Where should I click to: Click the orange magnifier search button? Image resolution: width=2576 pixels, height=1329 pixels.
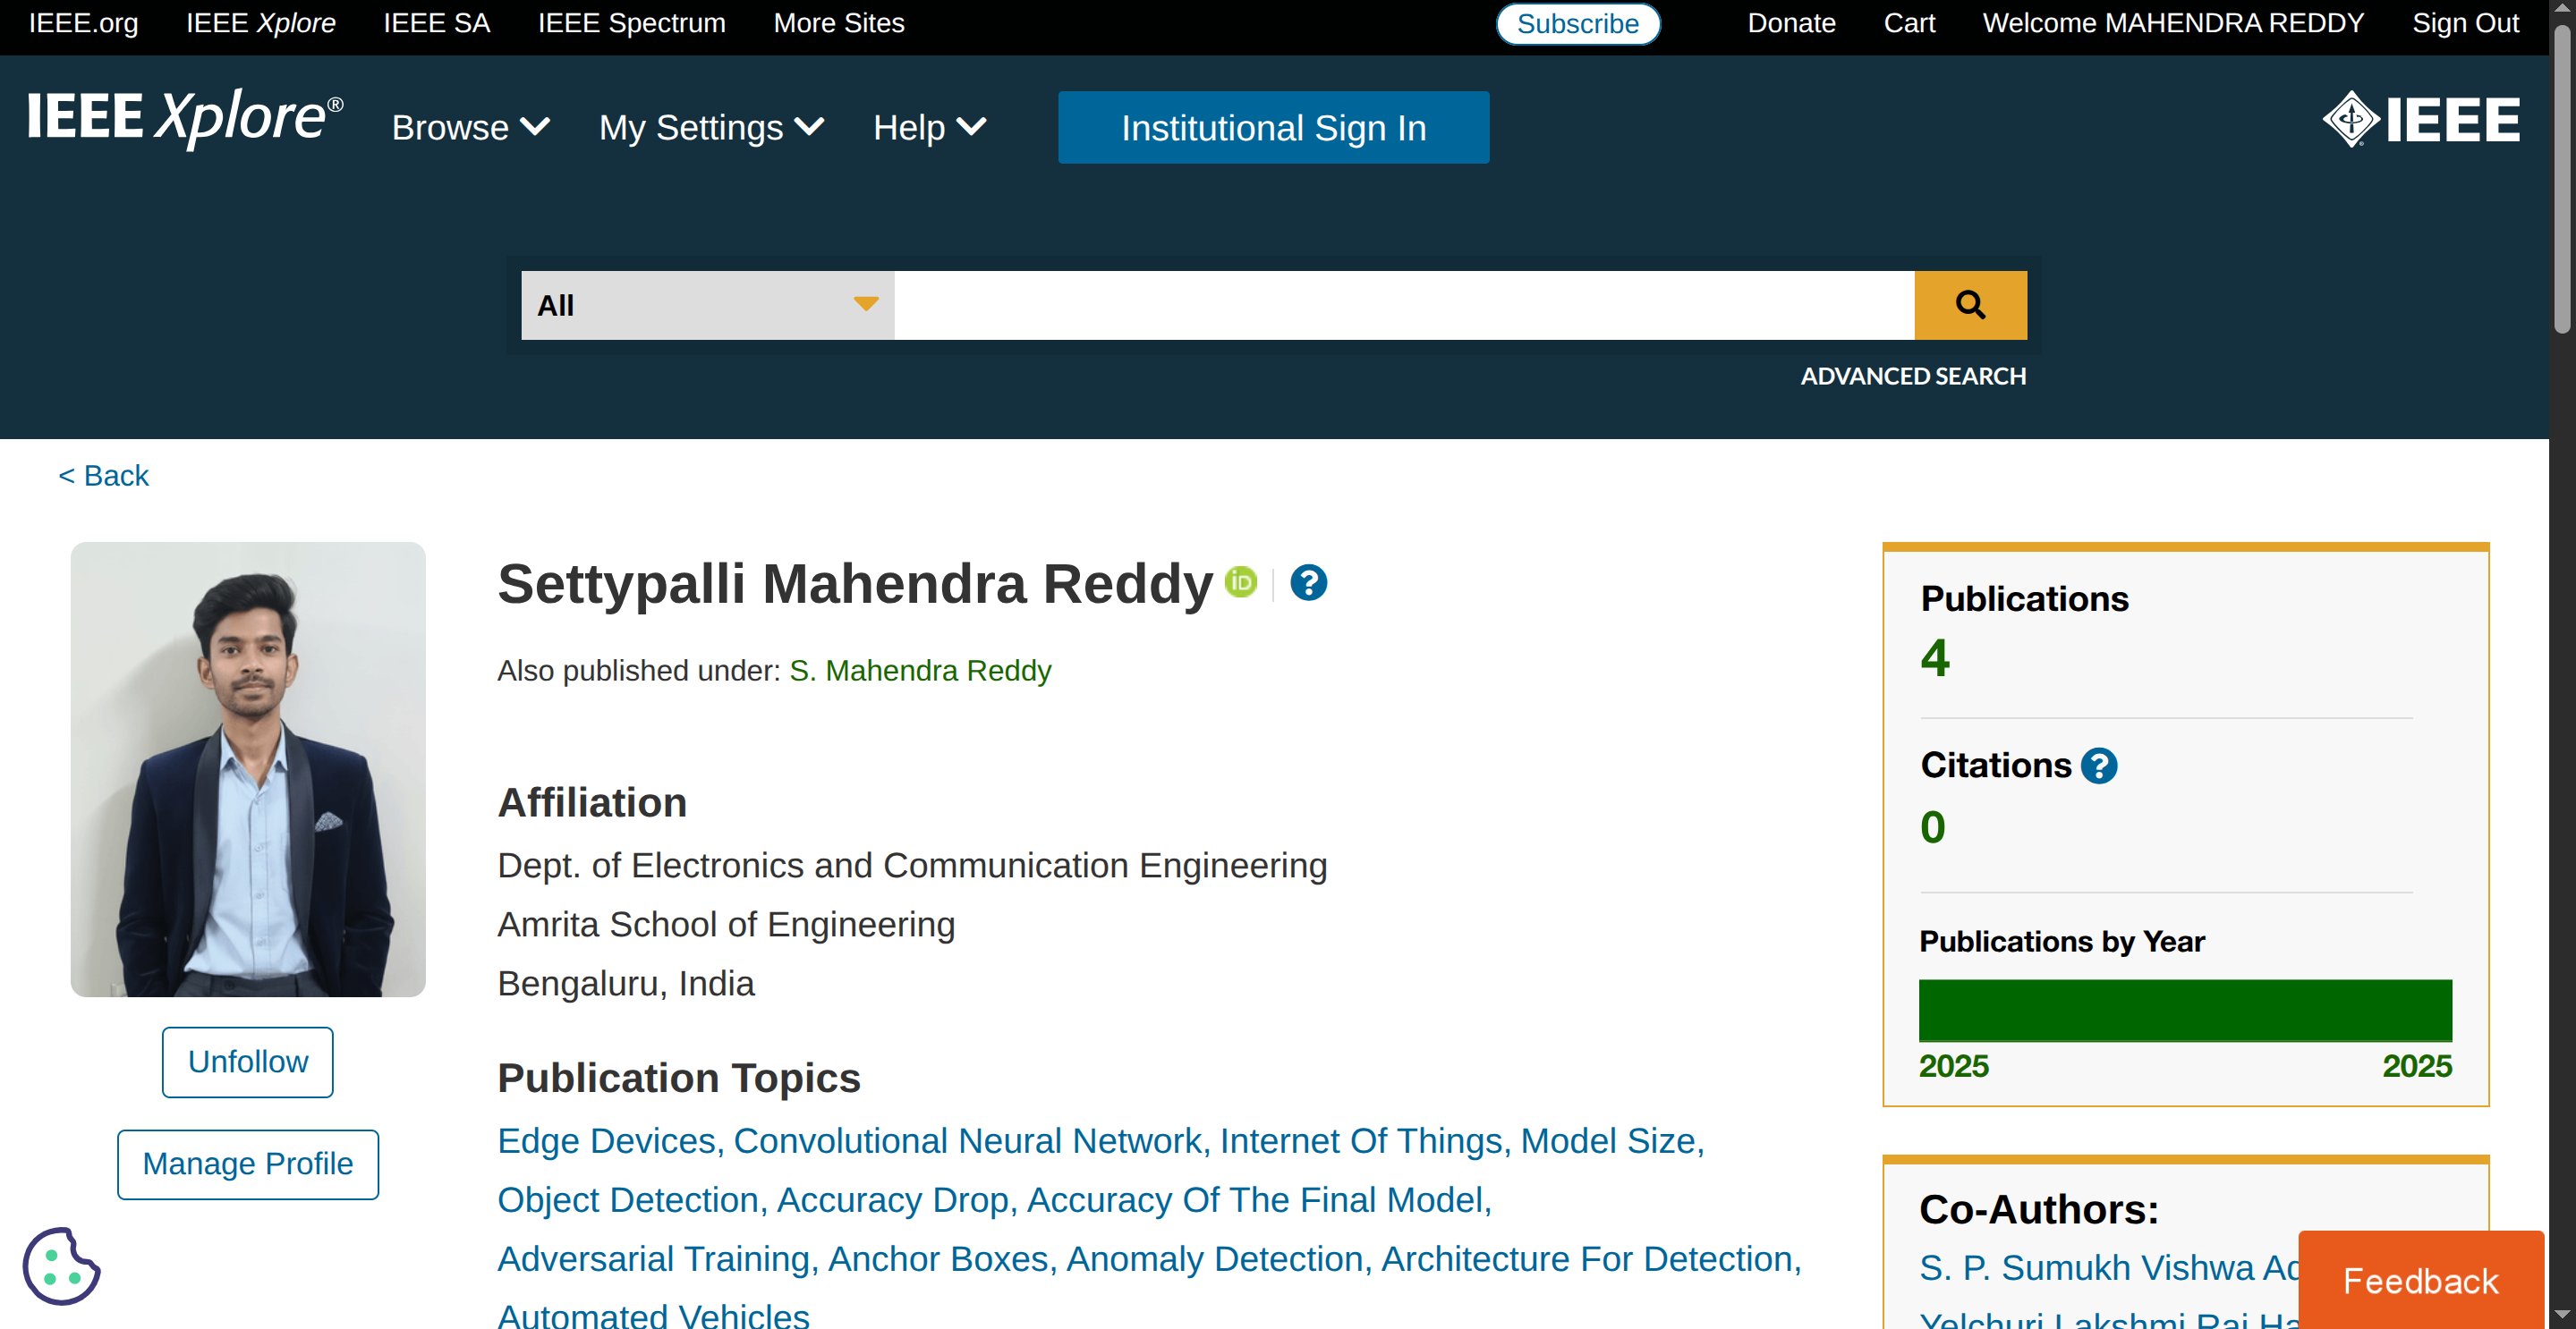(1969, 305)
